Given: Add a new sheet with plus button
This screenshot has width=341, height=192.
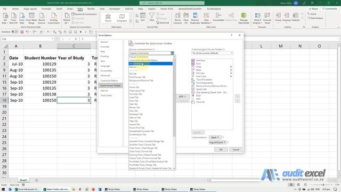Looking at the screenshot, I should coord(37,180).
